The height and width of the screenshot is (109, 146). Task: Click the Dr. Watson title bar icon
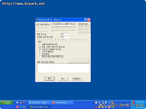(36, 20)
